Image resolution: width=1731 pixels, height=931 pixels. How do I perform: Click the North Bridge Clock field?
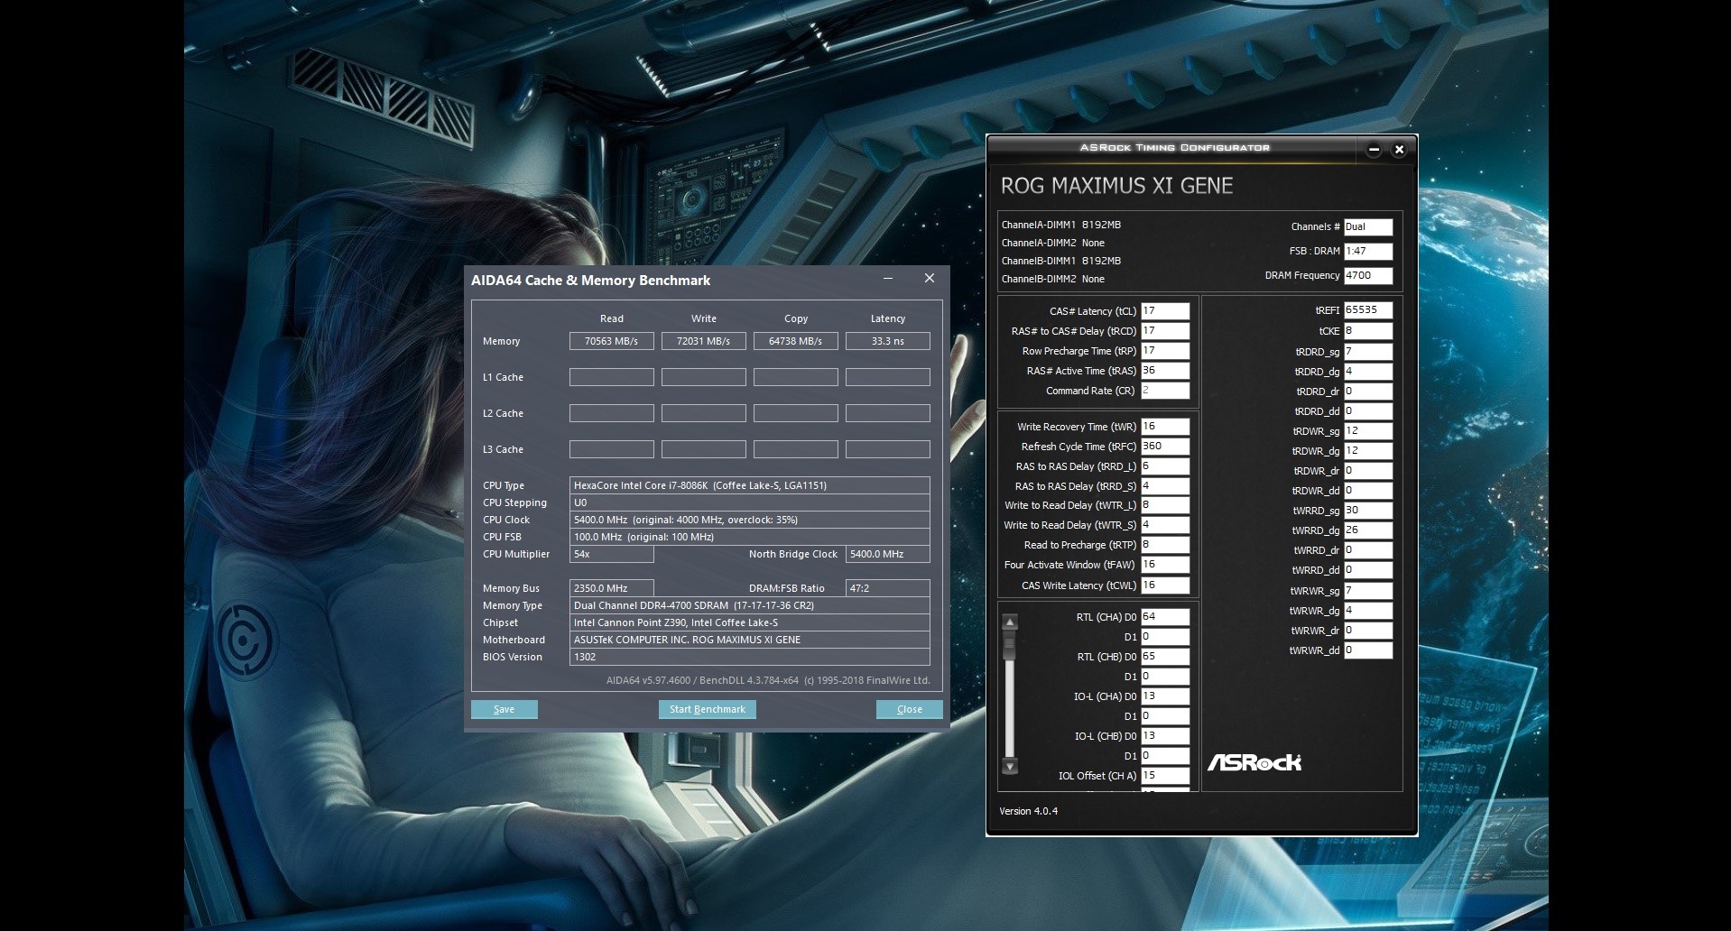pos(887,554)
